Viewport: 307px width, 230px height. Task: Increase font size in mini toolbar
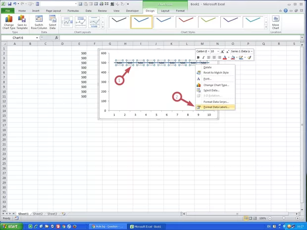(222, 51)
